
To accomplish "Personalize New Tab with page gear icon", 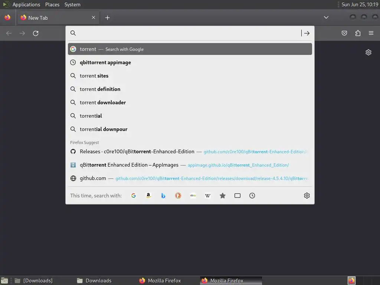I will (x=368, y=52).
